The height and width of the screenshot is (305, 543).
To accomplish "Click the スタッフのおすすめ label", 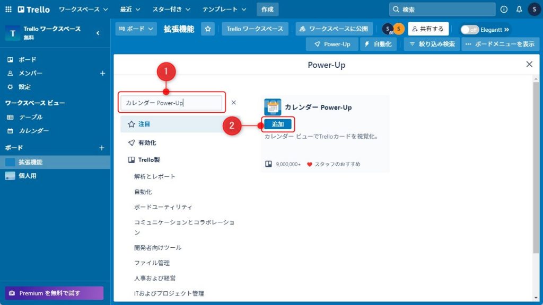I will [337, 164].
